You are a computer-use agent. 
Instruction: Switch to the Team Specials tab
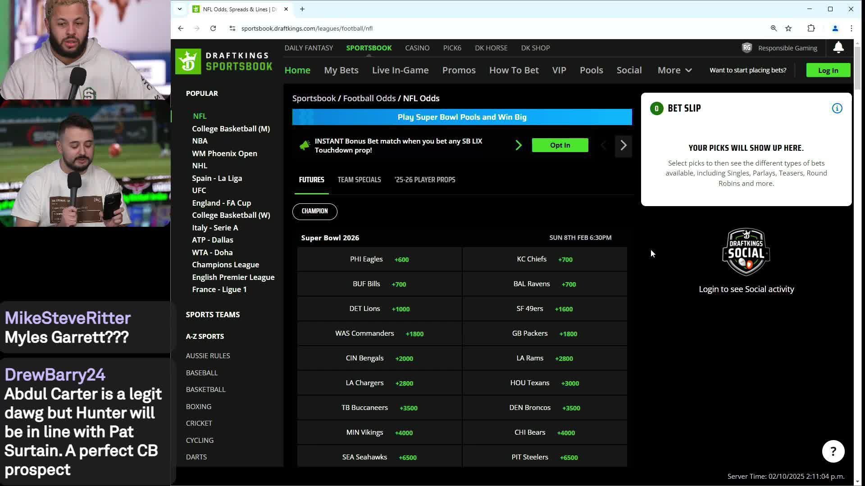359,180
